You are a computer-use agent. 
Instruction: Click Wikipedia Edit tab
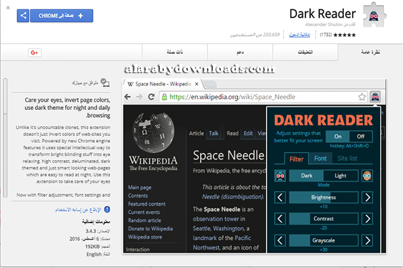click(x=248, y=133)
